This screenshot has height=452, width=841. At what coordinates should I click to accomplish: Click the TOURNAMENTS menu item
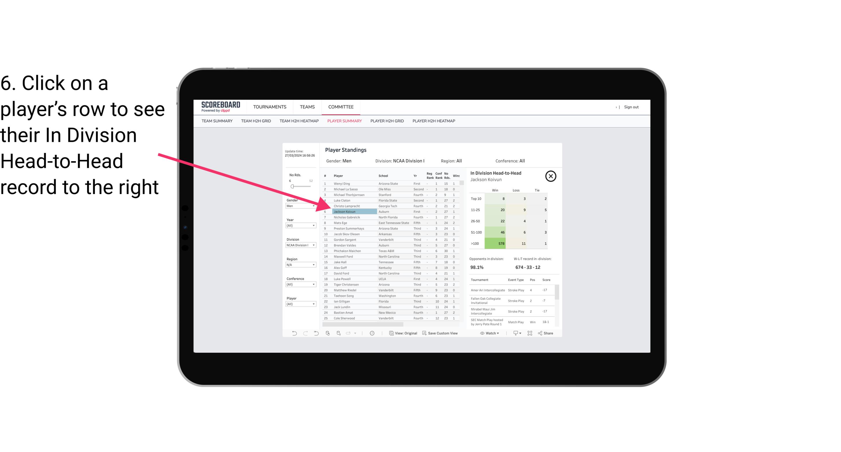coord(270,107)
